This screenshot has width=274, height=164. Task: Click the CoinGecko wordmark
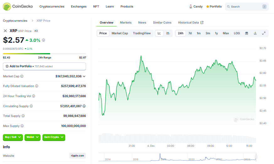coord(22,7)
